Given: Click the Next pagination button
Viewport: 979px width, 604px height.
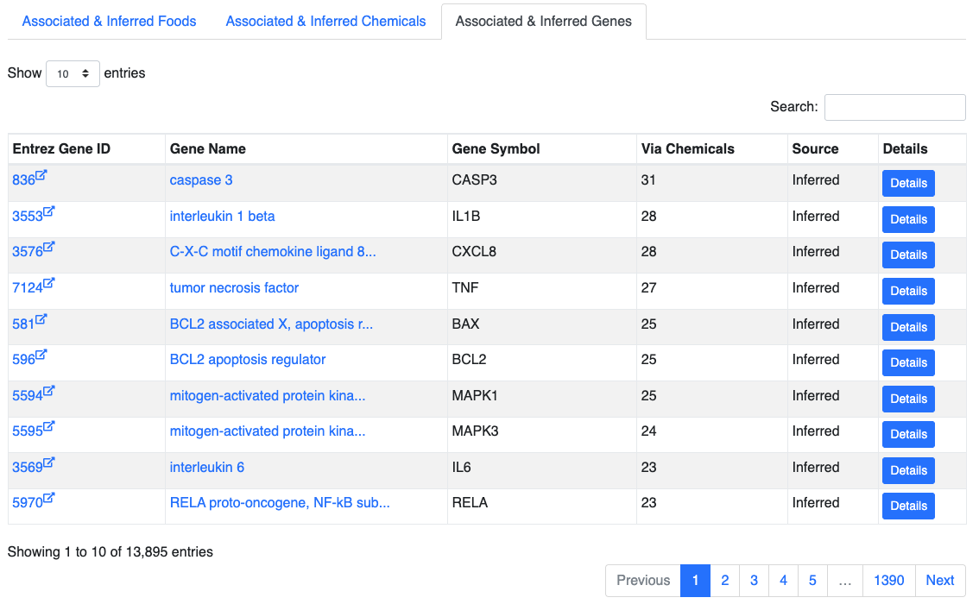Looking at the screenshot, I should [939, 581].
